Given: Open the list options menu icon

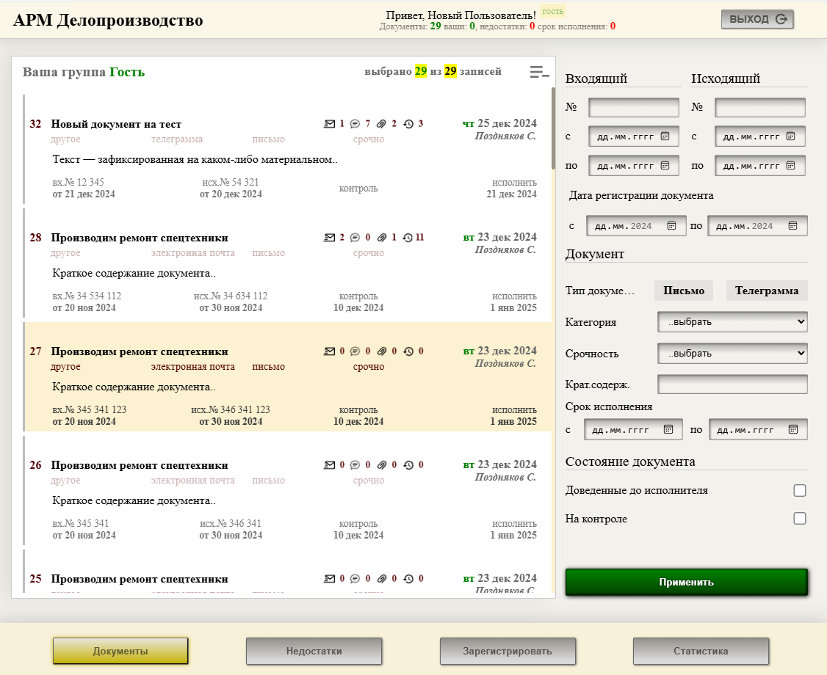Looking at the screenshot, I should (539, 72).
